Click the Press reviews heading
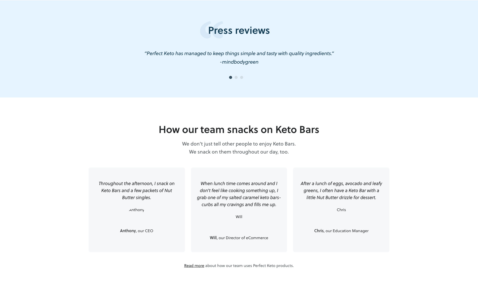This screenshot has height=281, width=478. tap(239, 31)
